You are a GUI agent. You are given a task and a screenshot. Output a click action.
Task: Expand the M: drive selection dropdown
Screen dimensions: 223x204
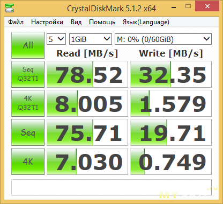[x=163, y=39]
